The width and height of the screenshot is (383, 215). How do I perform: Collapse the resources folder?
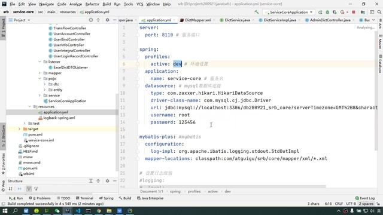[x=29, y=106]
